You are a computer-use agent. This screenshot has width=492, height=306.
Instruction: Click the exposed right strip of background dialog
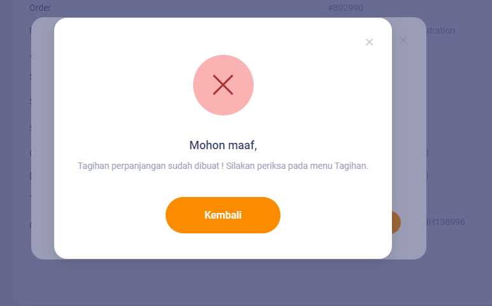(x=409, y=138)
